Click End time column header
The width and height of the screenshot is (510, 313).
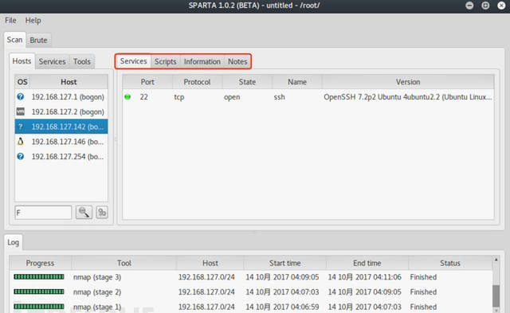click(367, 263)
